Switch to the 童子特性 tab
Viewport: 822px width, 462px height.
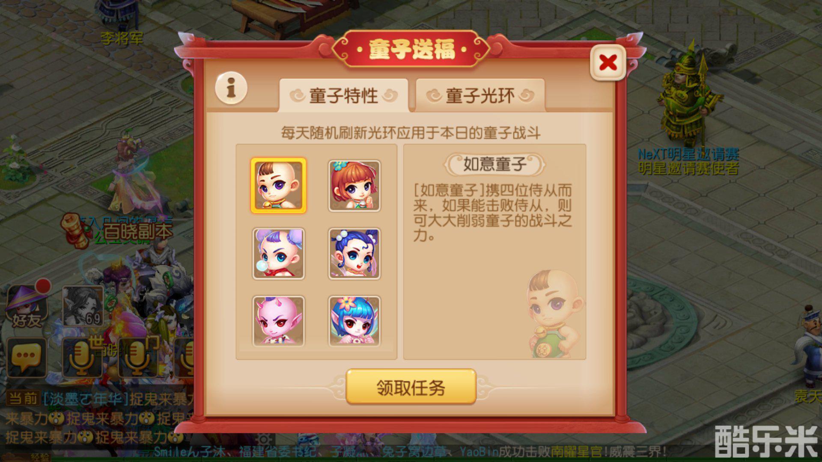tap(343, 95)
